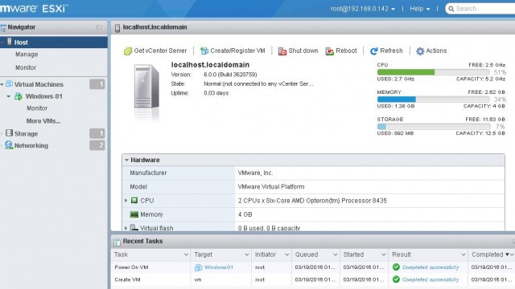
Task: Click the Reboot icon
Action: pyautogui.click(x=329, y=51)
